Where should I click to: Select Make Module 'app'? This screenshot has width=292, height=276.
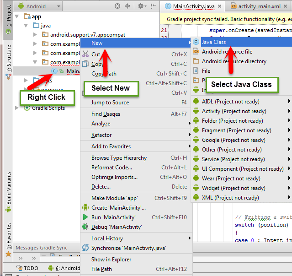click(136, 198)
